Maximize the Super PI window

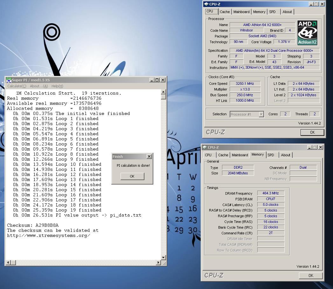click(157, 80)
